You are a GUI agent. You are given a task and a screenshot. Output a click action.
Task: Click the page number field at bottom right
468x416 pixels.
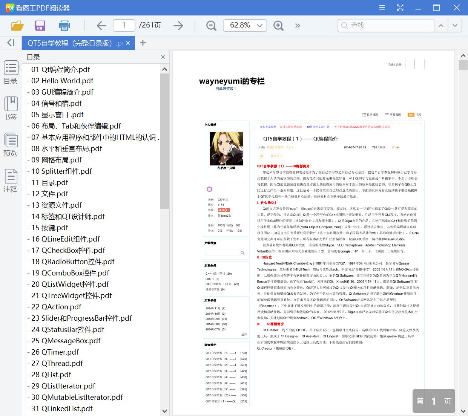point(433,401)
